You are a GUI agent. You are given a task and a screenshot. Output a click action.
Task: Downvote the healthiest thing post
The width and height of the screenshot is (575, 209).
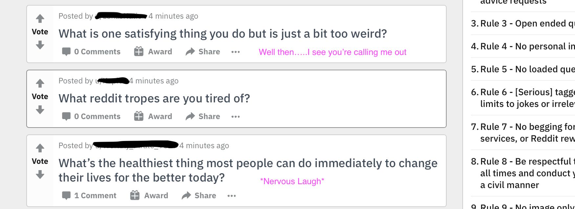click(40, 175)
